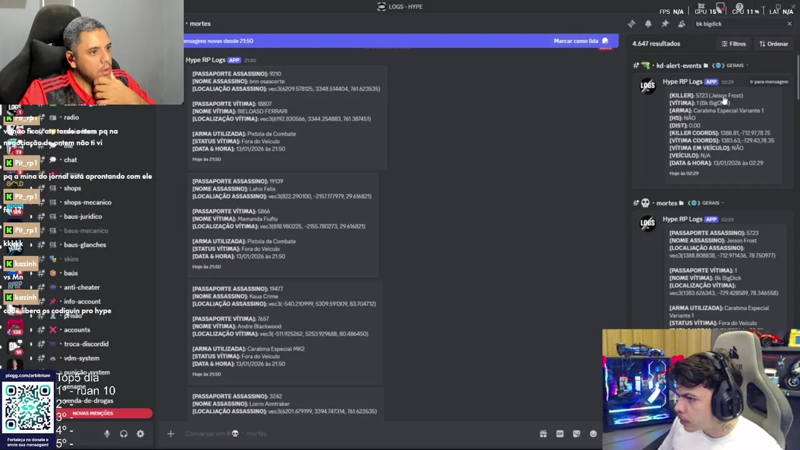The height and width of the screenshot is (450, 800).
Task: Click the '4.647 resultados' count text
Action: [656, 44]
